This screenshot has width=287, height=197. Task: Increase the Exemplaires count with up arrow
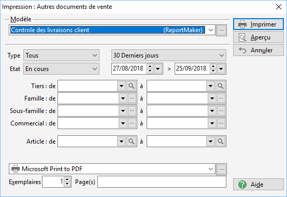pos(67,179)
